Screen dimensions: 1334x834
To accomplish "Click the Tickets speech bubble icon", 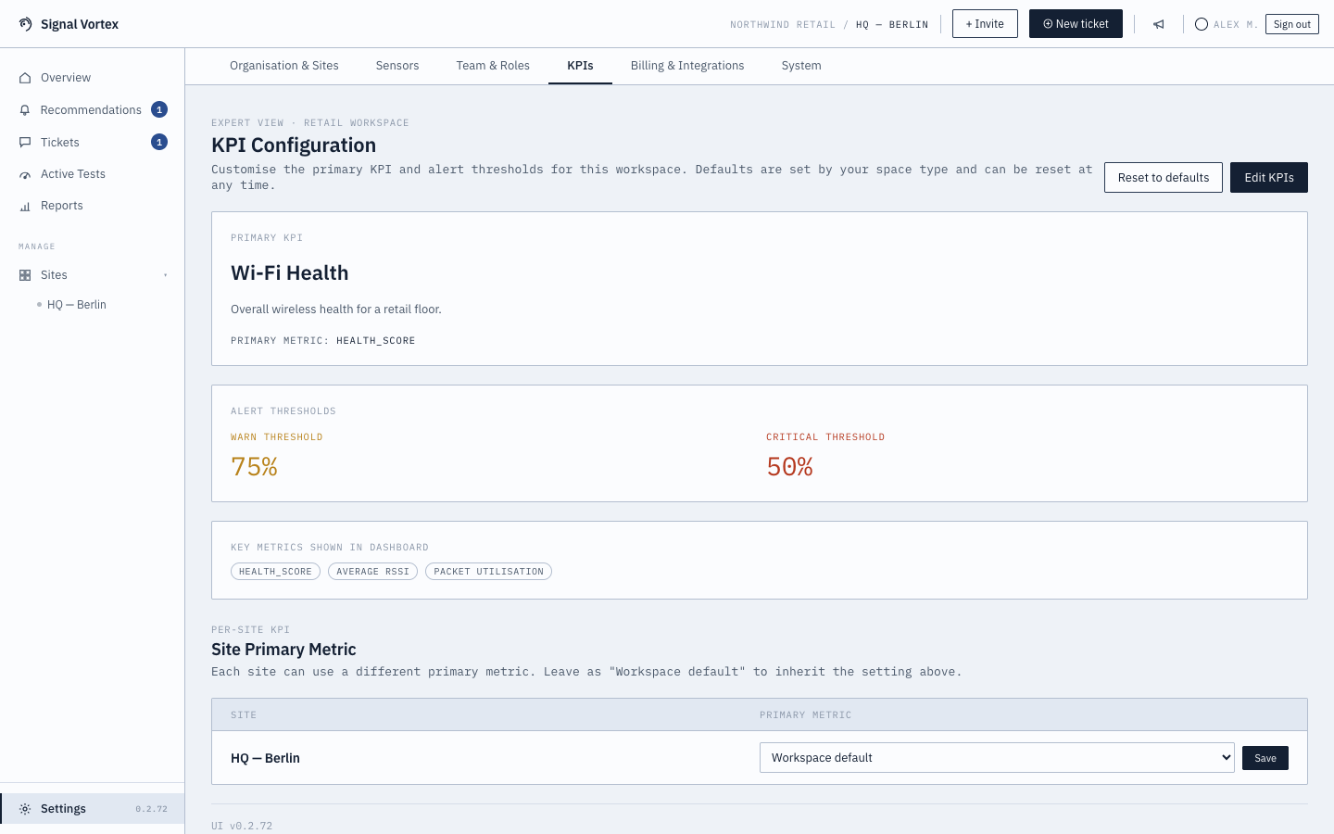I will tap(25, 143).
